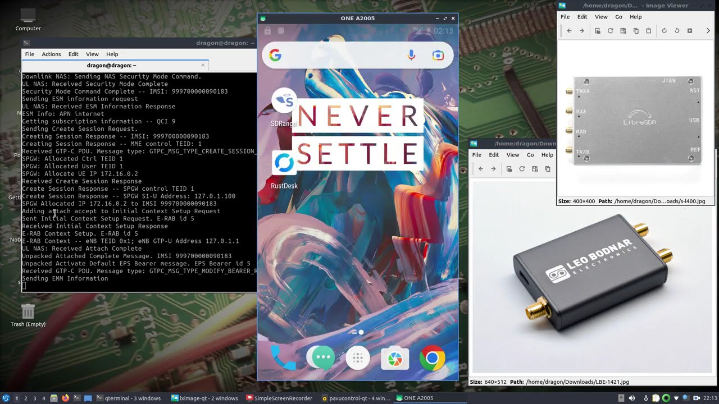Image resolution: width=719 pixels, height=404 pixels.
Task: Reload image in LBE-1421 viewer
Action: click(522, 169)
